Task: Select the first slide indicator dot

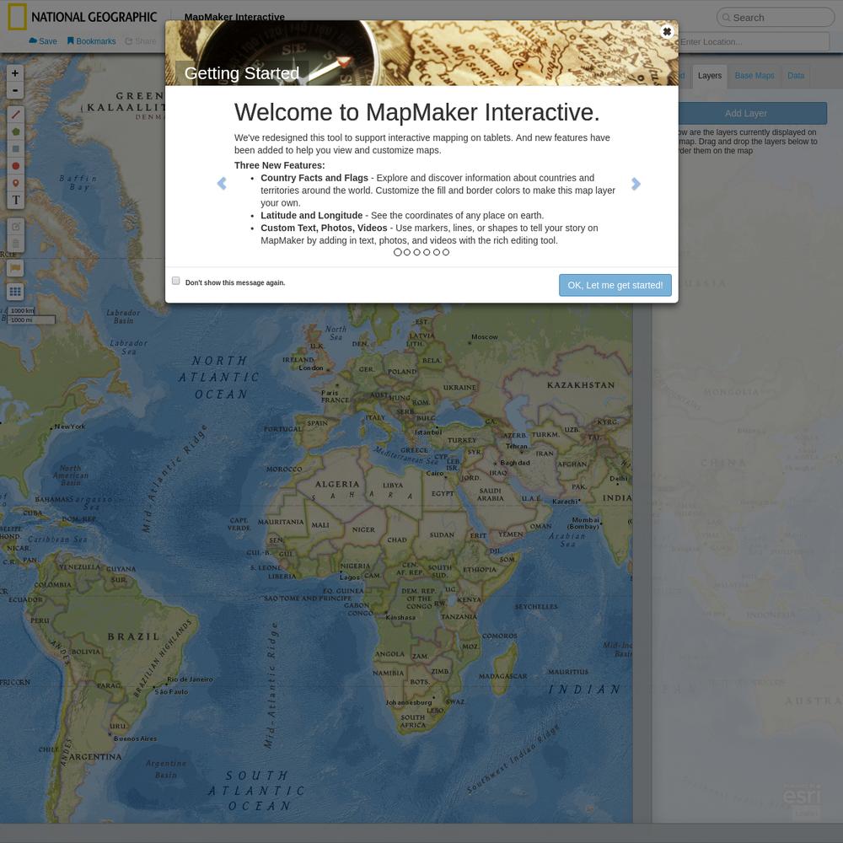Action: pyautogui.click(x=397, y=252)
